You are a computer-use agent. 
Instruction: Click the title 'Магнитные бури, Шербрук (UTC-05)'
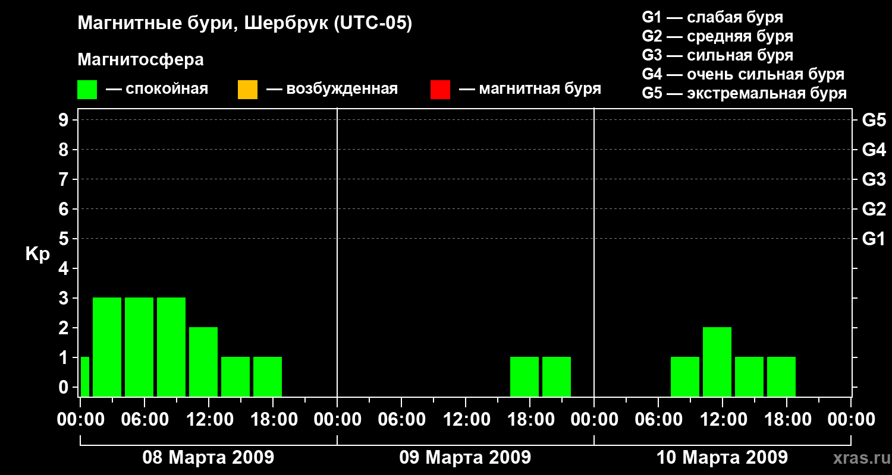pyautogui.click(x=245, y=24)
